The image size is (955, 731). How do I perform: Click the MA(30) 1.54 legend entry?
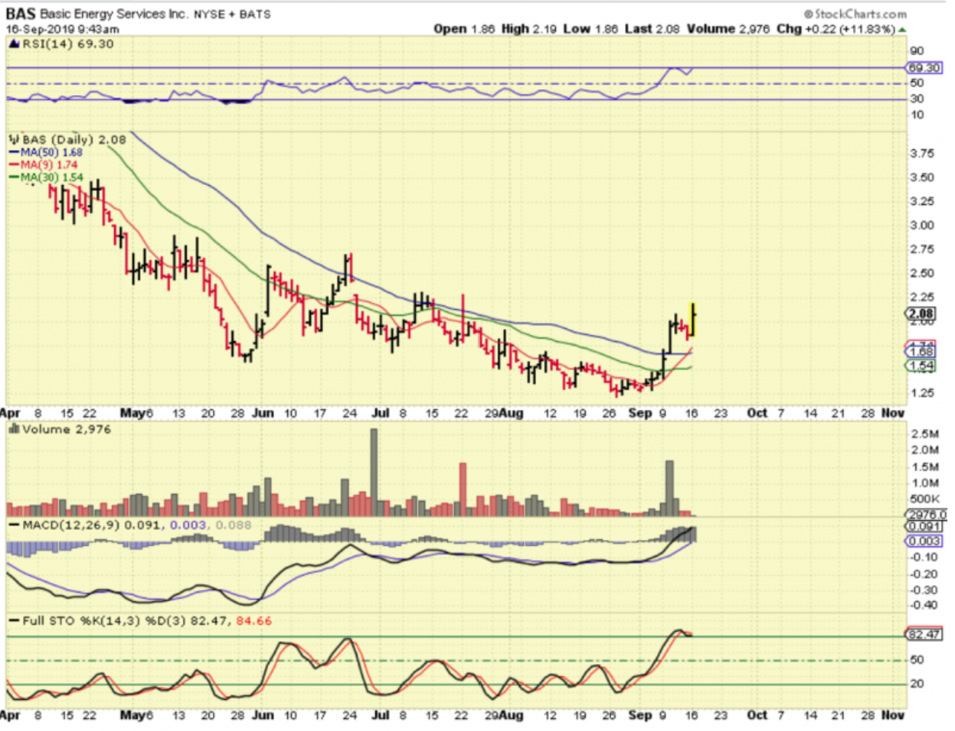pyautogui.click(x=52, y=177)
